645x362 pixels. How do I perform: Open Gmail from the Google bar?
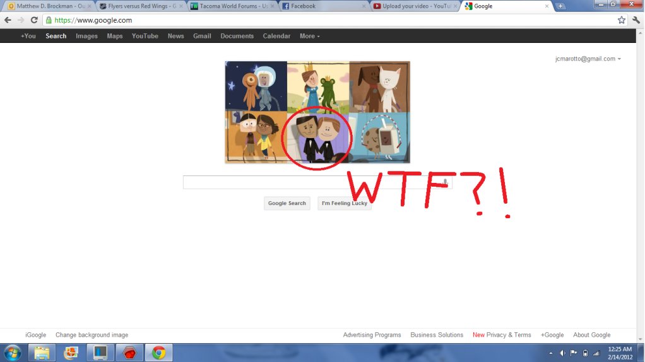click(x=202, y=36)
